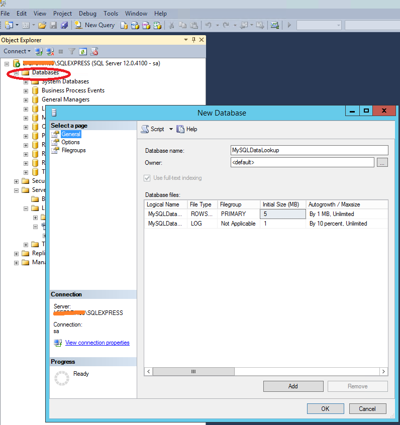
Task: Open the Debug menu
Action: pyautogui.click(x=87, y=14)
